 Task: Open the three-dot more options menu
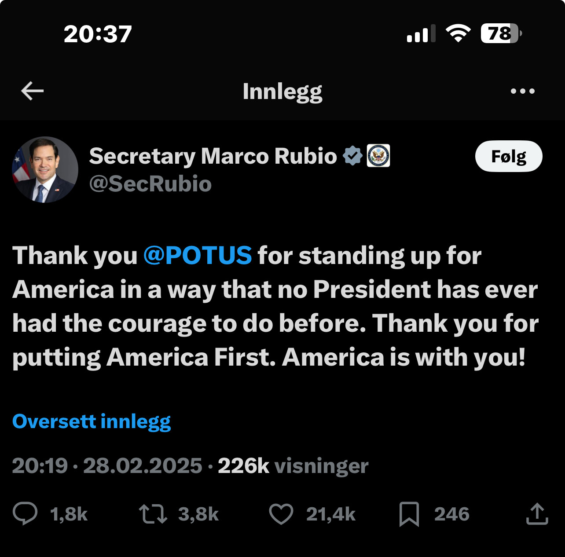(522, 91)
